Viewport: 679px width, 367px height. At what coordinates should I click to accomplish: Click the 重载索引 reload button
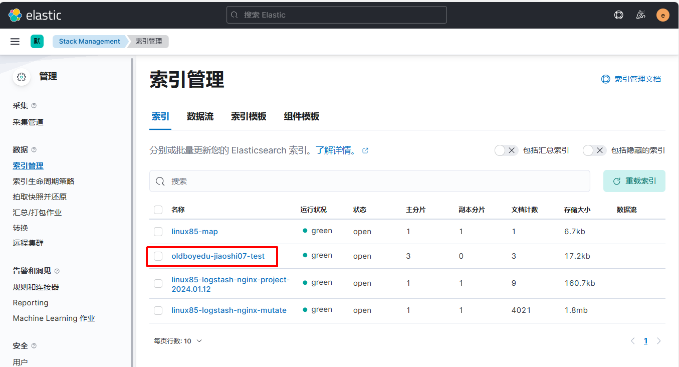point(634,181)
